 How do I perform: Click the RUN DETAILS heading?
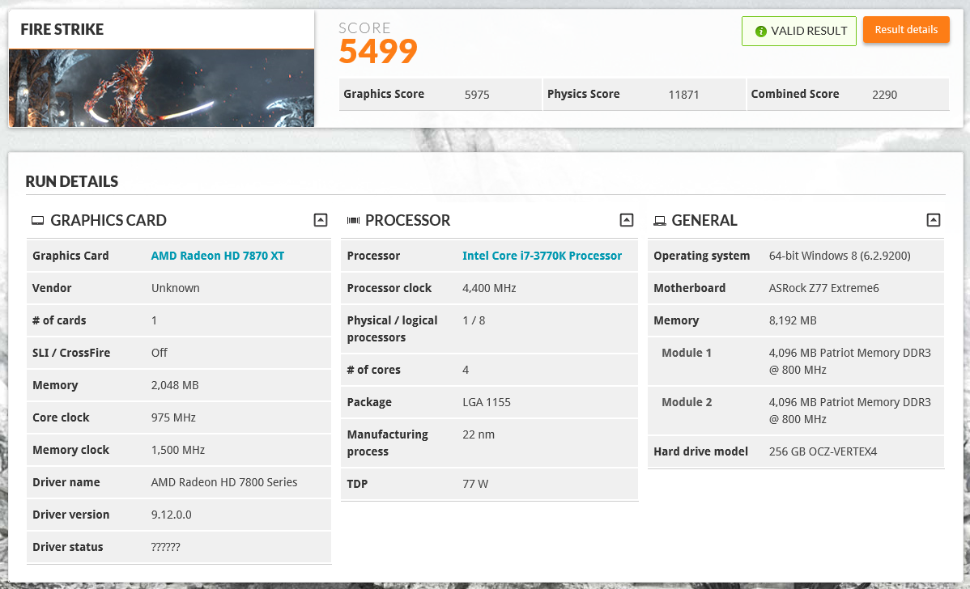[72, 182]
